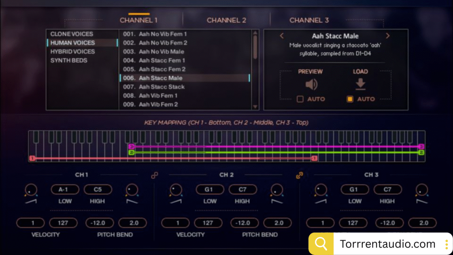Click the CH 3 fade-in knob
Image resolution: width=453 pixels, height=255 pixels.
pos(321,190)
